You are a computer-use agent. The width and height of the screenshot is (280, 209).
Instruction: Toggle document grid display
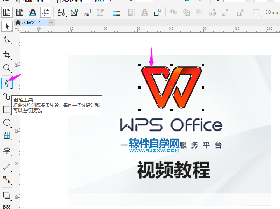coord(20,12)
